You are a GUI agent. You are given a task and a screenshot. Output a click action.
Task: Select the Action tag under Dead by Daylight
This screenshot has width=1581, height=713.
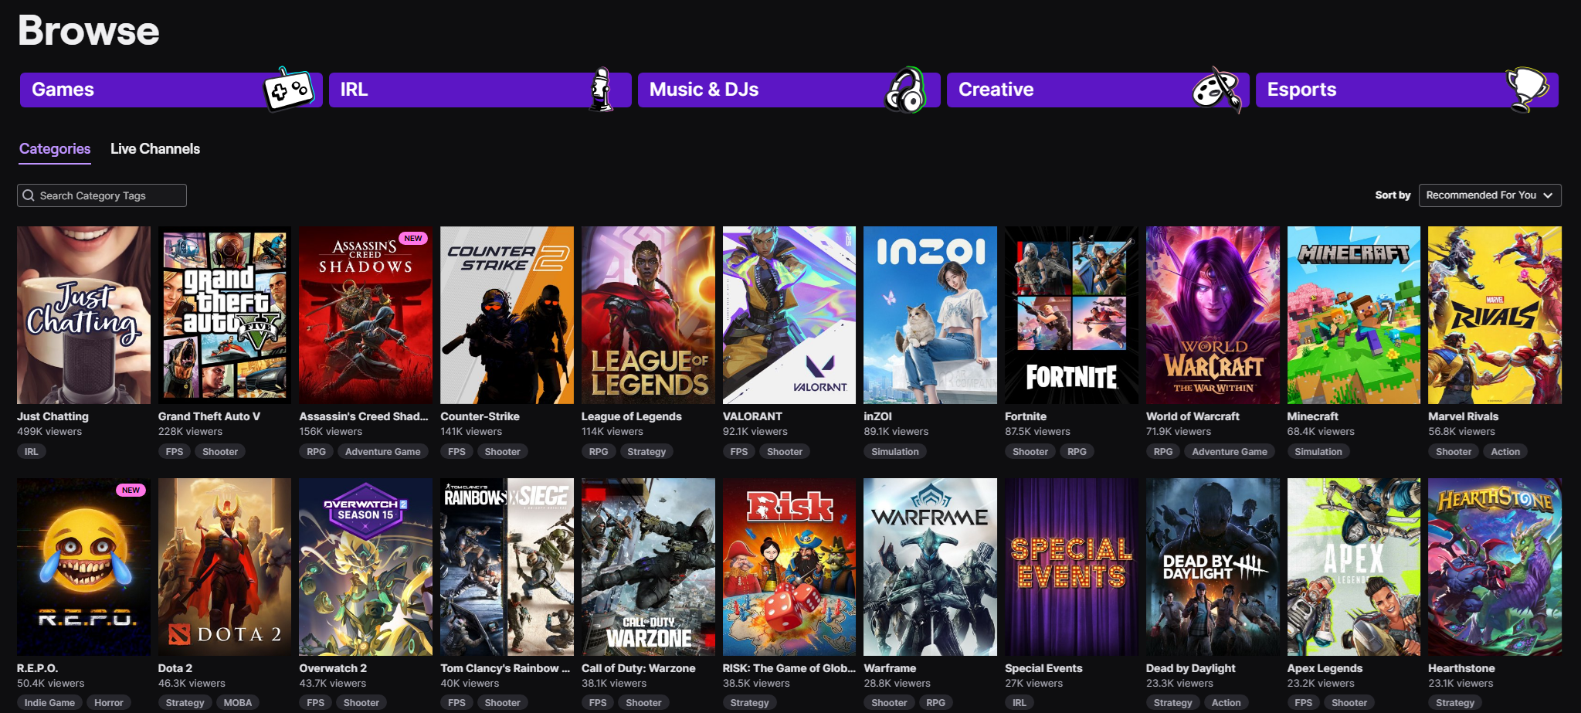(1226, 703)
